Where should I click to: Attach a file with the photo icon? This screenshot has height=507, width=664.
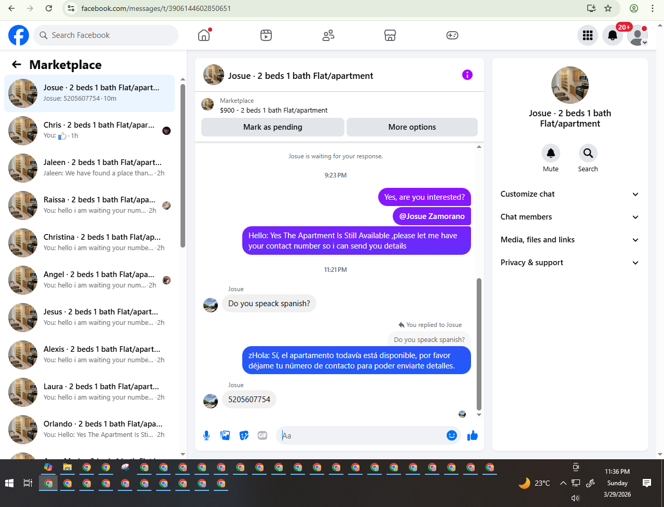point(225,435)
